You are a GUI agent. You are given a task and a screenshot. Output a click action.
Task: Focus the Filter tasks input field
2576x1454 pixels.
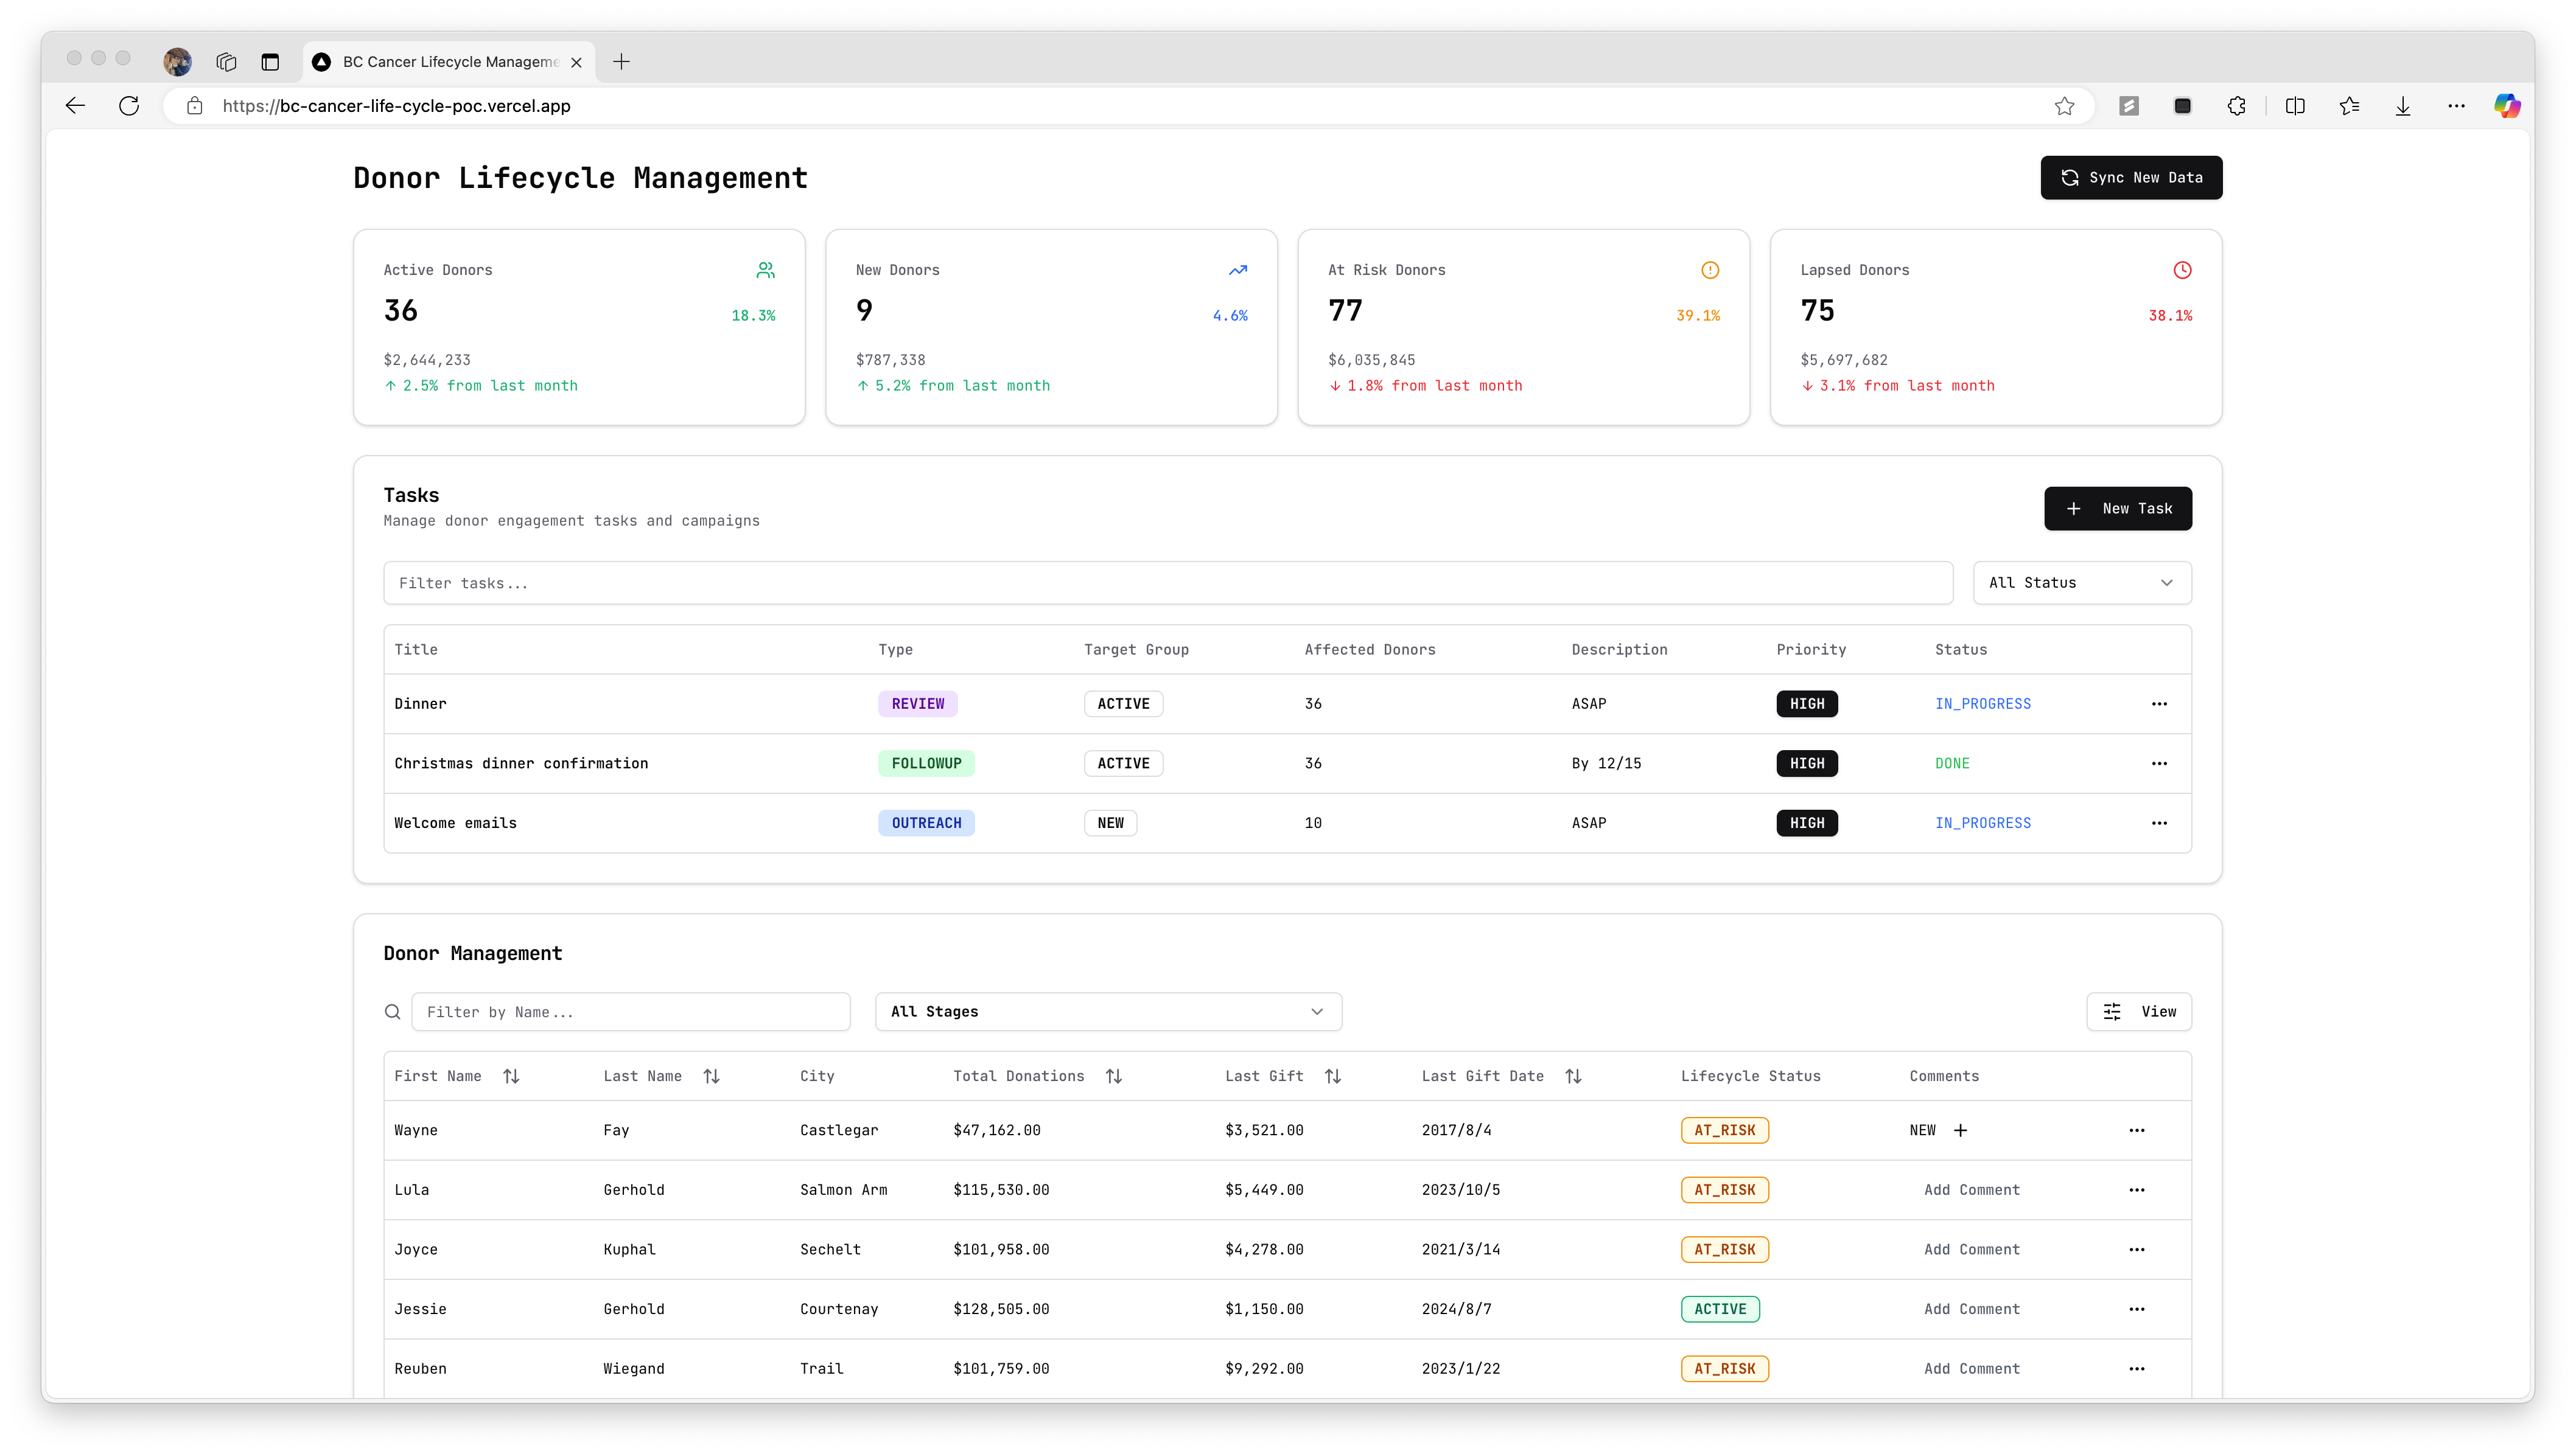pos(1168,583)
